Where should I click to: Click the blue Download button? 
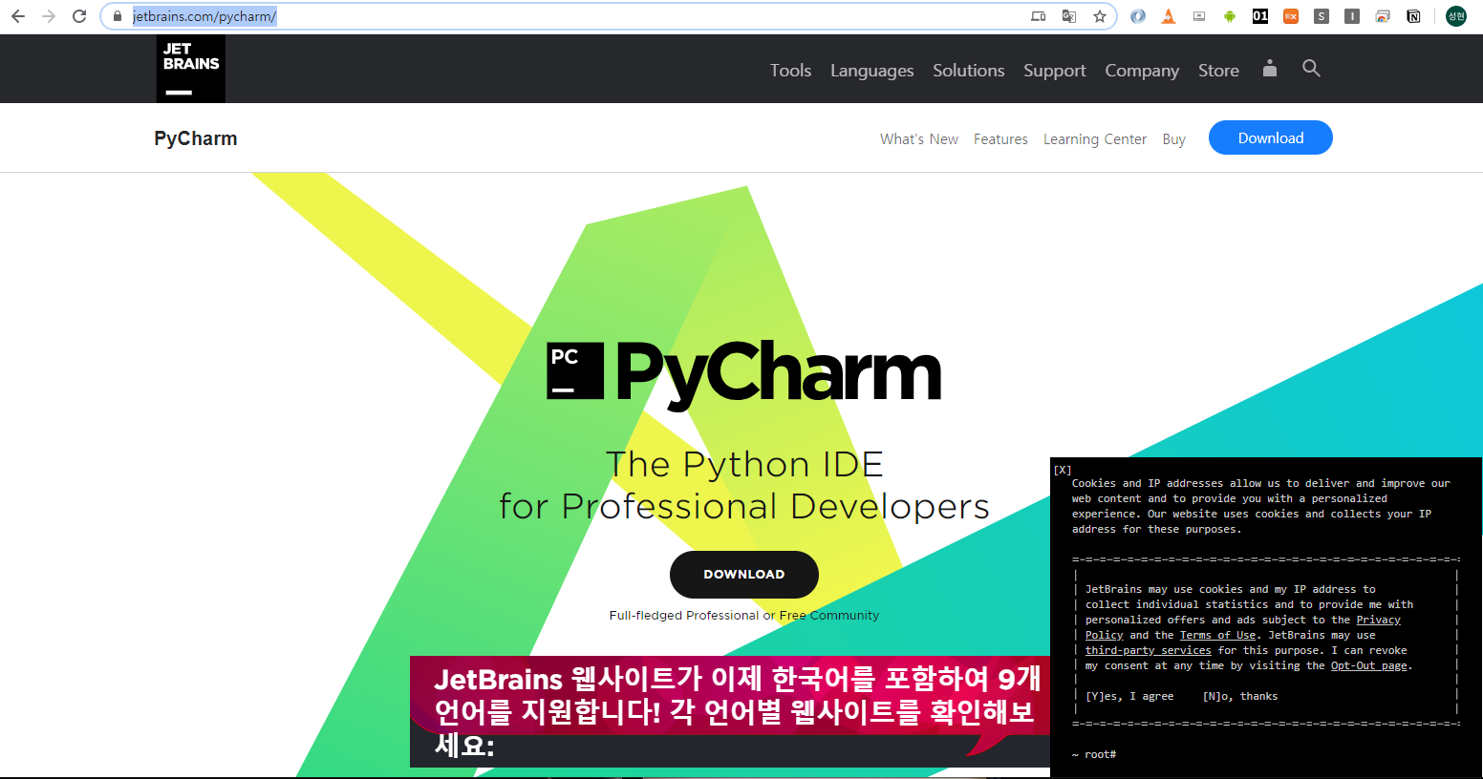click(x=1271, y=137)
